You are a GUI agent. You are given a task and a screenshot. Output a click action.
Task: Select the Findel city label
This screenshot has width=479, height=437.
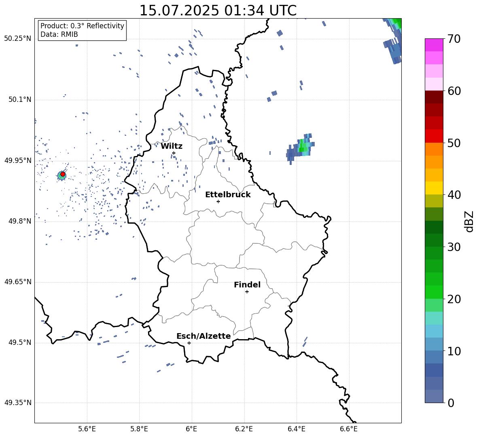(247, 285)
